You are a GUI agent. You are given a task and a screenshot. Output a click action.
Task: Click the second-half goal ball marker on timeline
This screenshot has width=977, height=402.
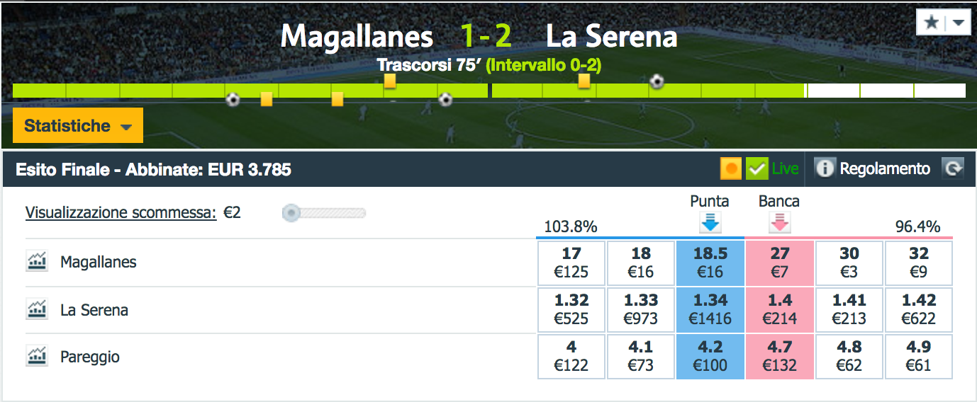point(657,81)
